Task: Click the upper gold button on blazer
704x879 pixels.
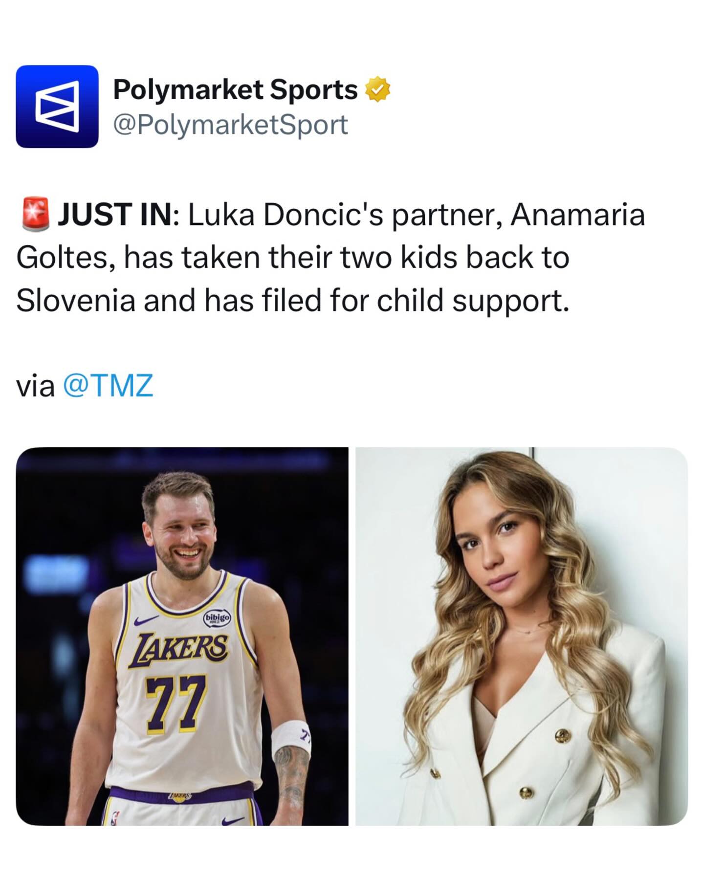Action: (562, 735)
